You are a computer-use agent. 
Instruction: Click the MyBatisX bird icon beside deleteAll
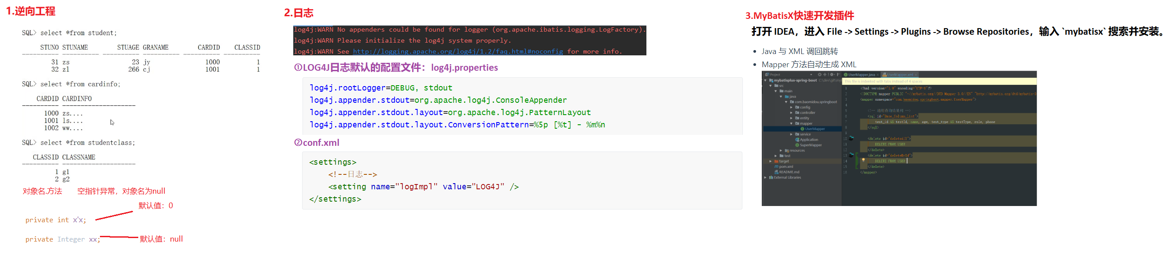point(851,138)
